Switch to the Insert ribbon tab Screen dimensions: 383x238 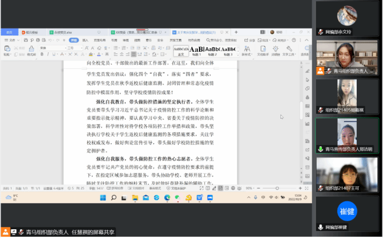85,40
